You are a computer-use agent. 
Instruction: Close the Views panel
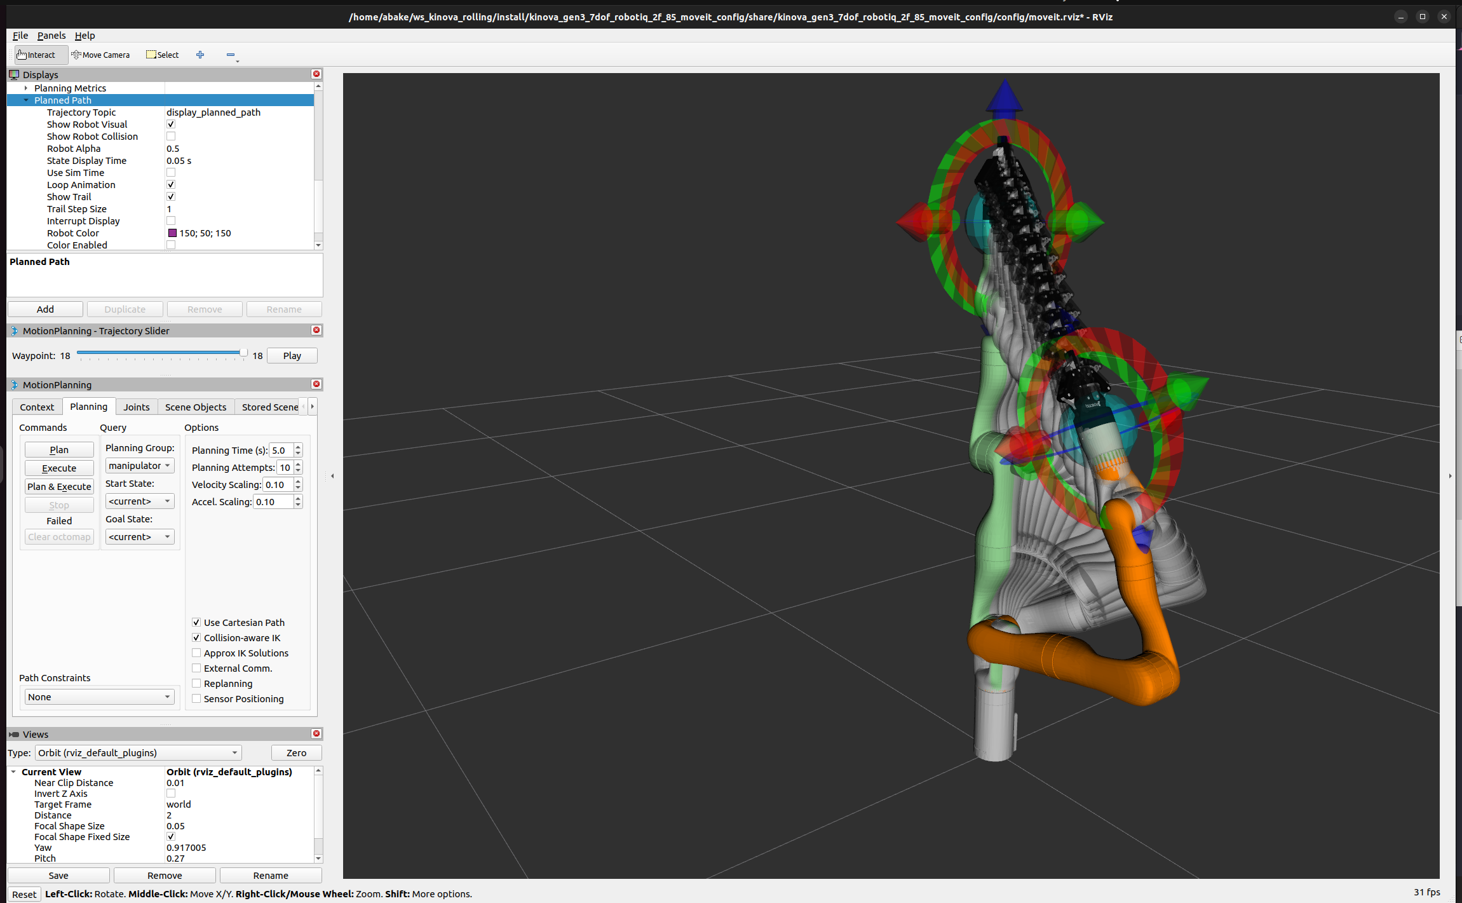coord(316,734)
